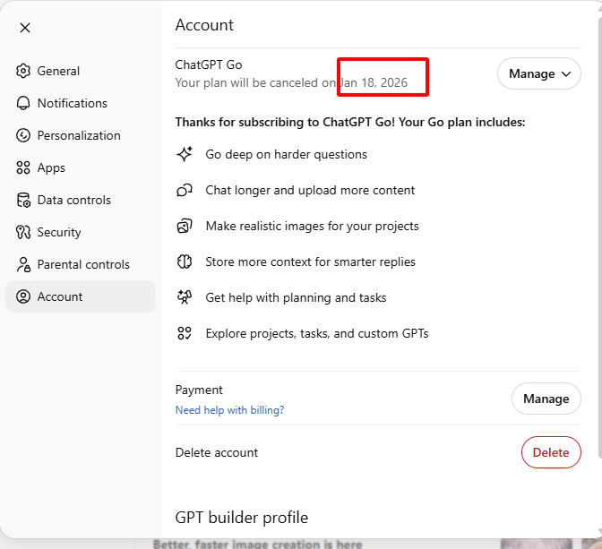Click the Parental controls person icon

23,264
